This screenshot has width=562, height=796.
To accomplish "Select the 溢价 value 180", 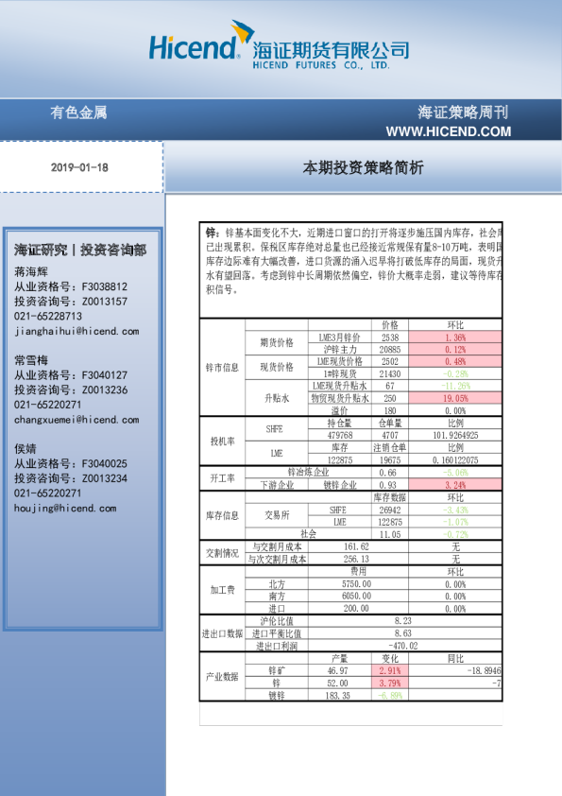I will click(x=390, y=410).
